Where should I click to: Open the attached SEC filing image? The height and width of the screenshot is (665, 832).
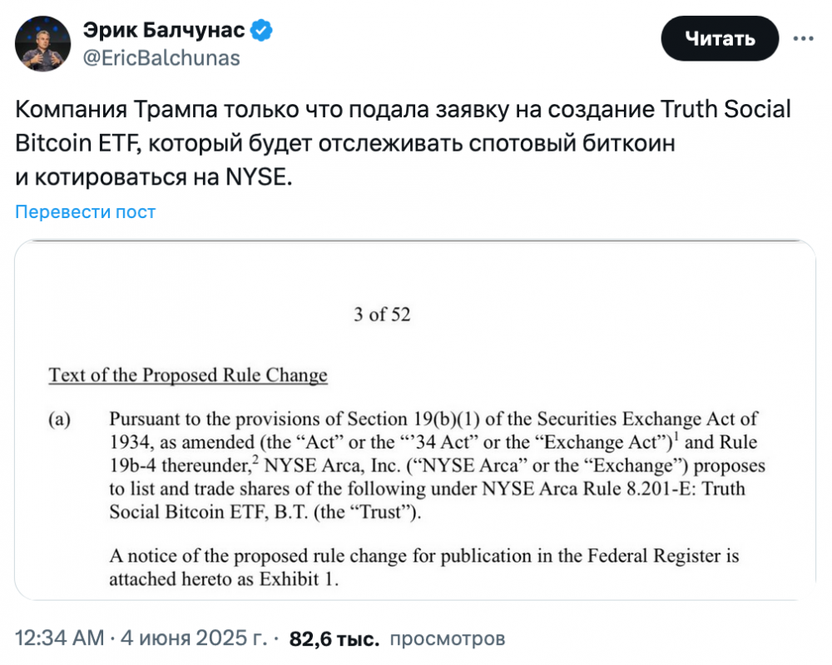415,420
